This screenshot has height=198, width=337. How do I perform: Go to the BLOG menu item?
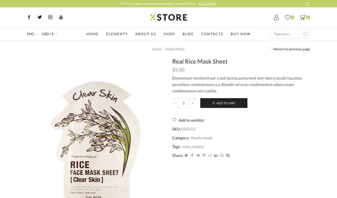pyautogui.click(x=188, y=34)
